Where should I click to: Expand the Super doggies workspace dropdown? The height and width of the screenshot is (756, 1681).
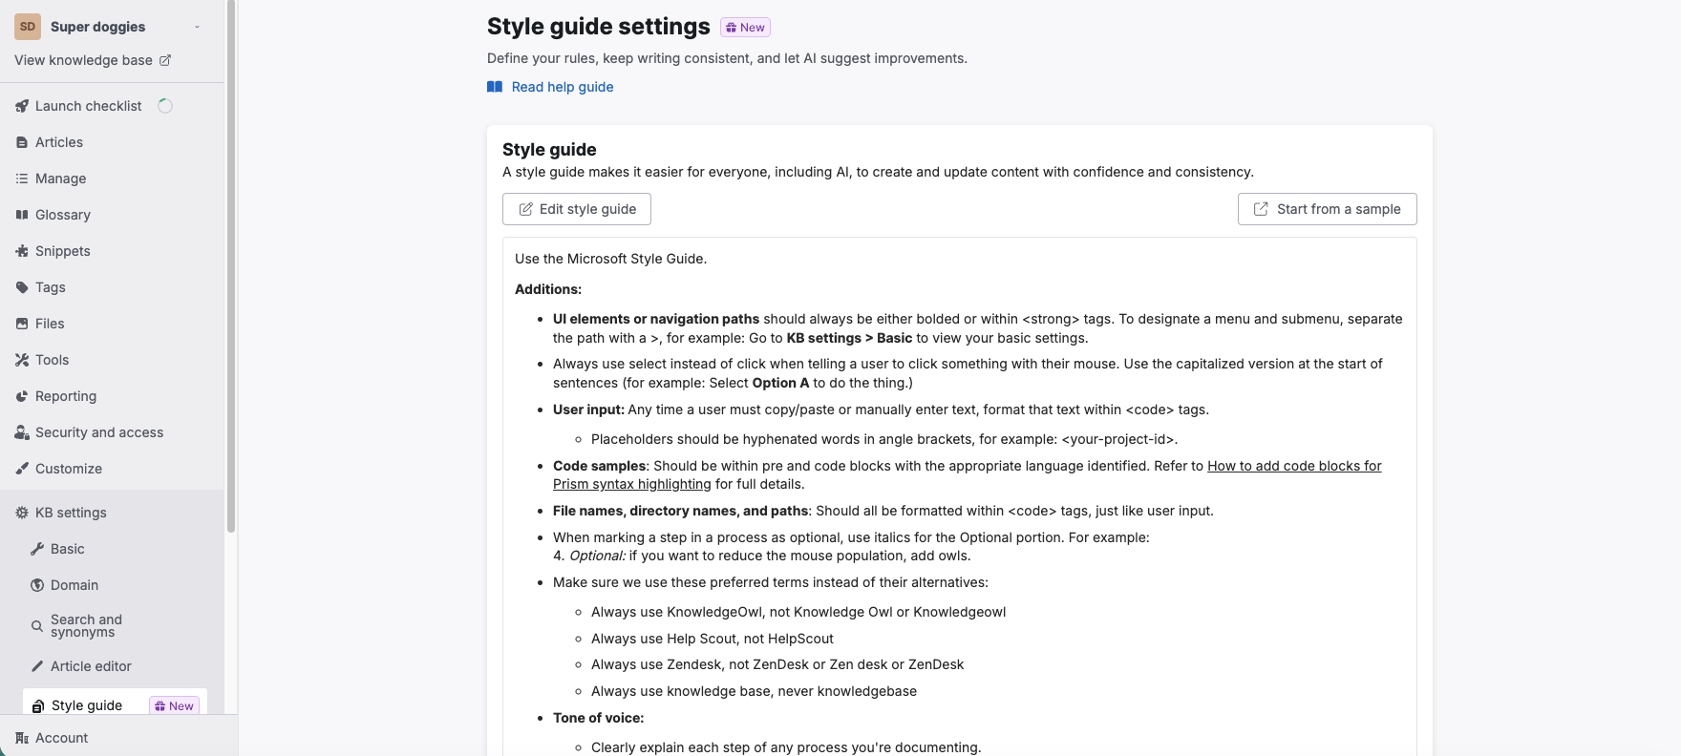(x=197, y=27)
